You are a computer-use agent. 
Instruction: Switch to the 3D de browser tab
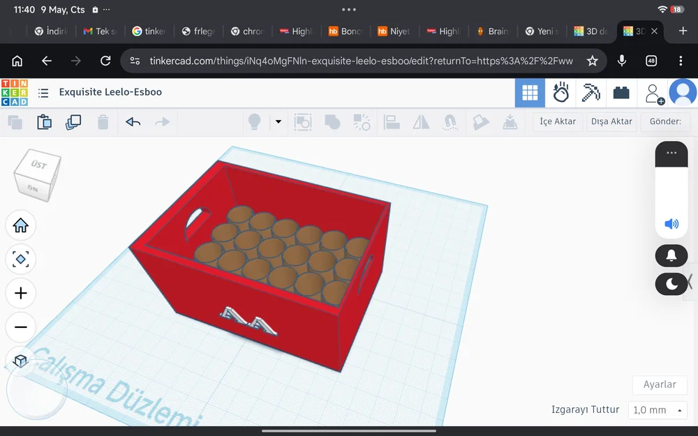coord(591,31)
